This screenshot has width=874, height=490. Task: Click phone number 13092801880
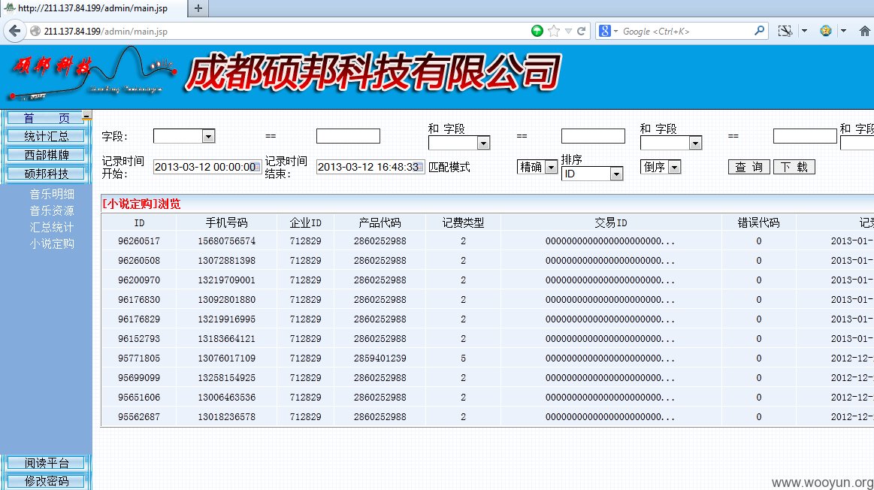click(226, 300)
